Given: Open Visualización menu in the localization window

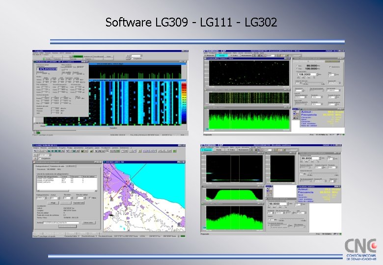Looking at the screenshot, I should pyautogui.click(x=106, y=148).
